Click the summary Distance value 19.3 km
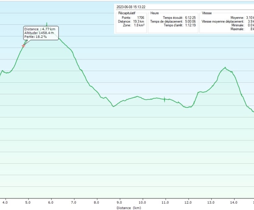This screenshot has height=210, width=254. (139, 21)
